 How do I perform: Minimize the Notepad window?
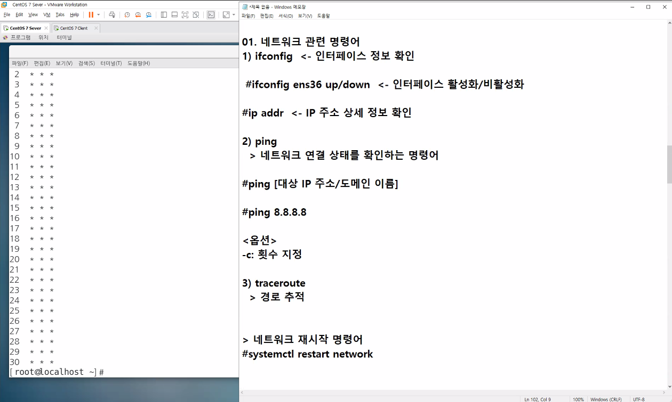[631, 7]
